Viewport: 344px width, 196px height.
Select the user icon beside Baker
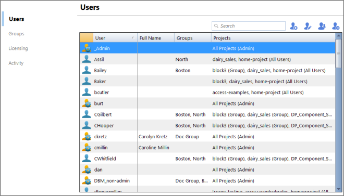87,81
